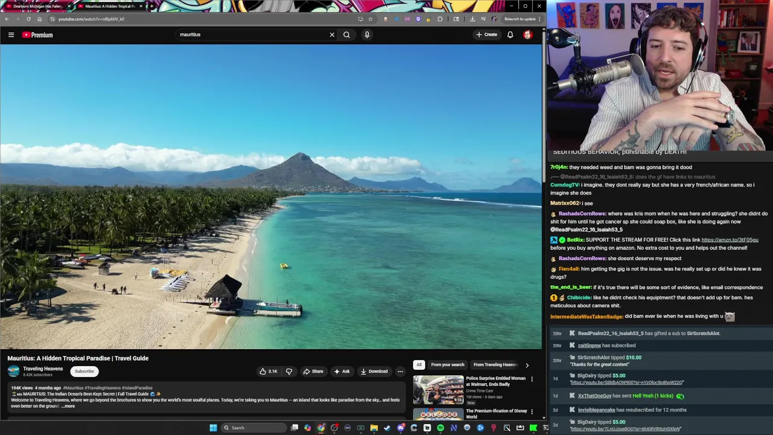Clear the mauritius search text
This screenshot has height=435, width=773.
pos(332,34)
